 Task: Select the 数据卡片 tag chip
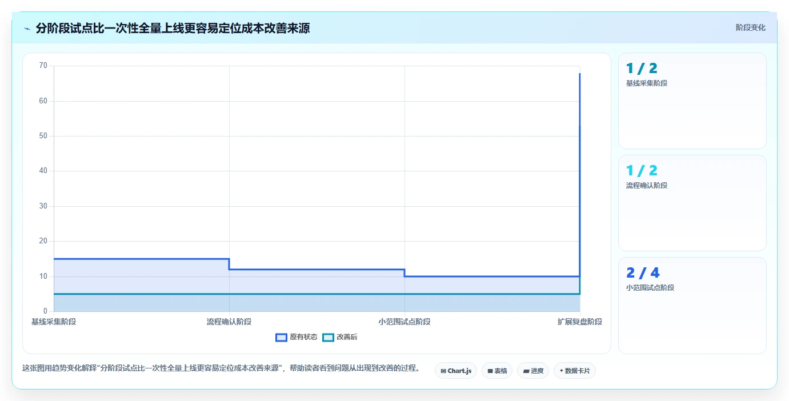[575, 371]
